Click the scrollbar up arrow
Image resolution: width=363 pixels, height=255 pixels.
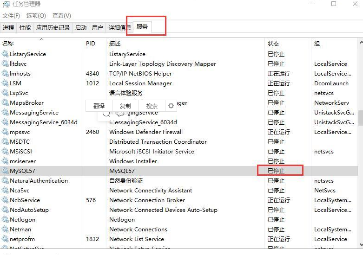361,43
